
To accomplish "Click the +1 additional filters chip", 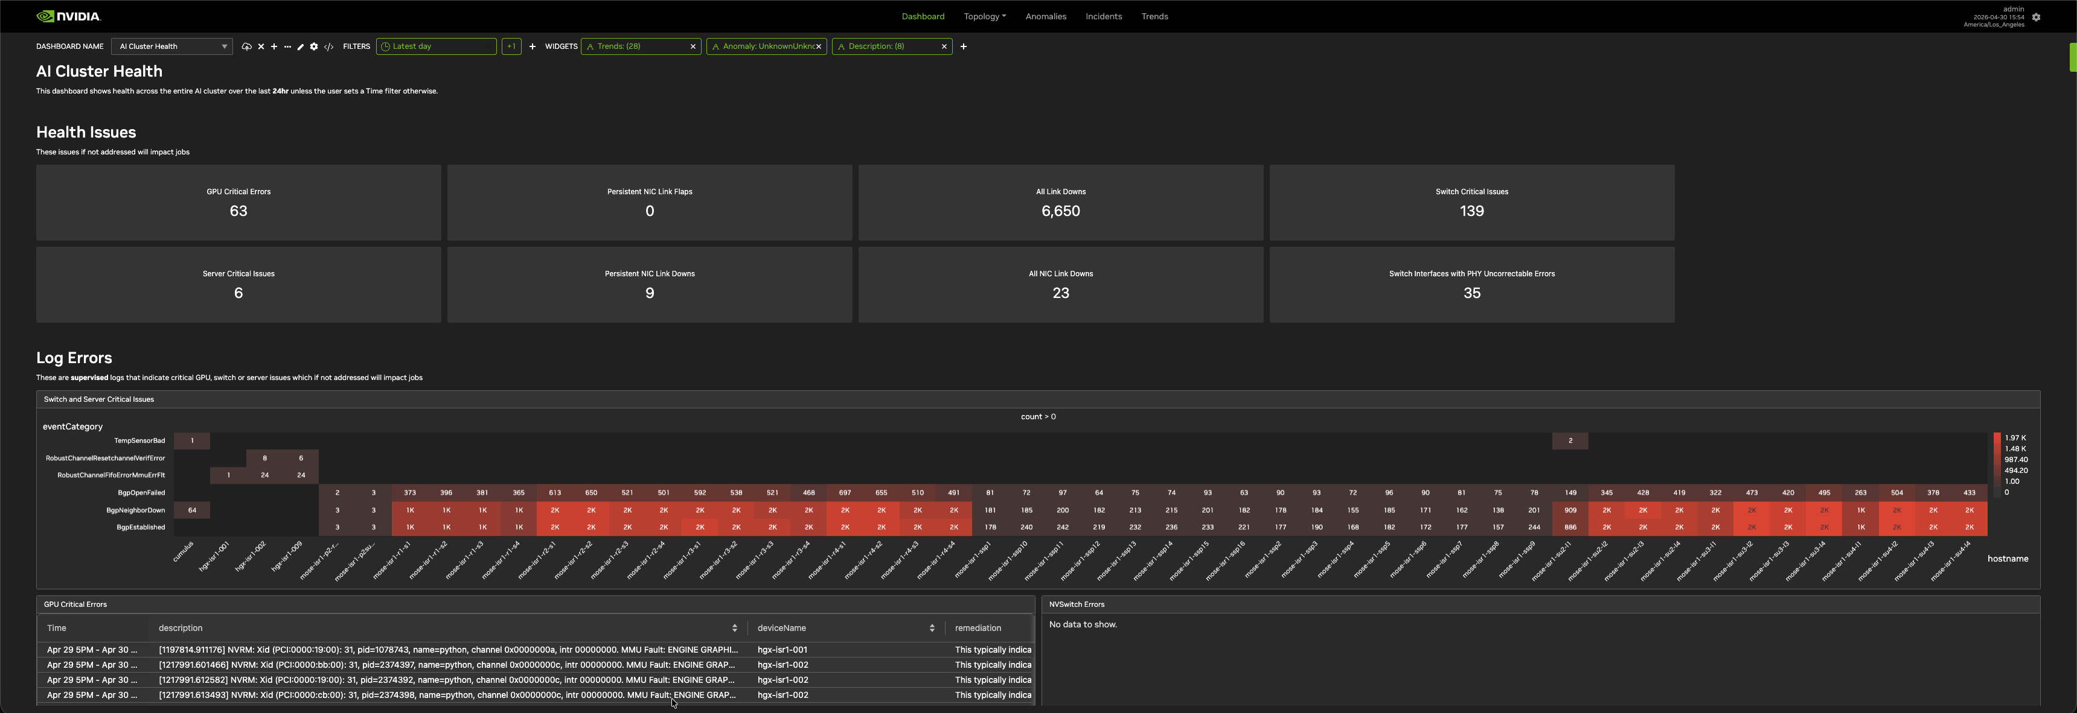I will point(511,46).
